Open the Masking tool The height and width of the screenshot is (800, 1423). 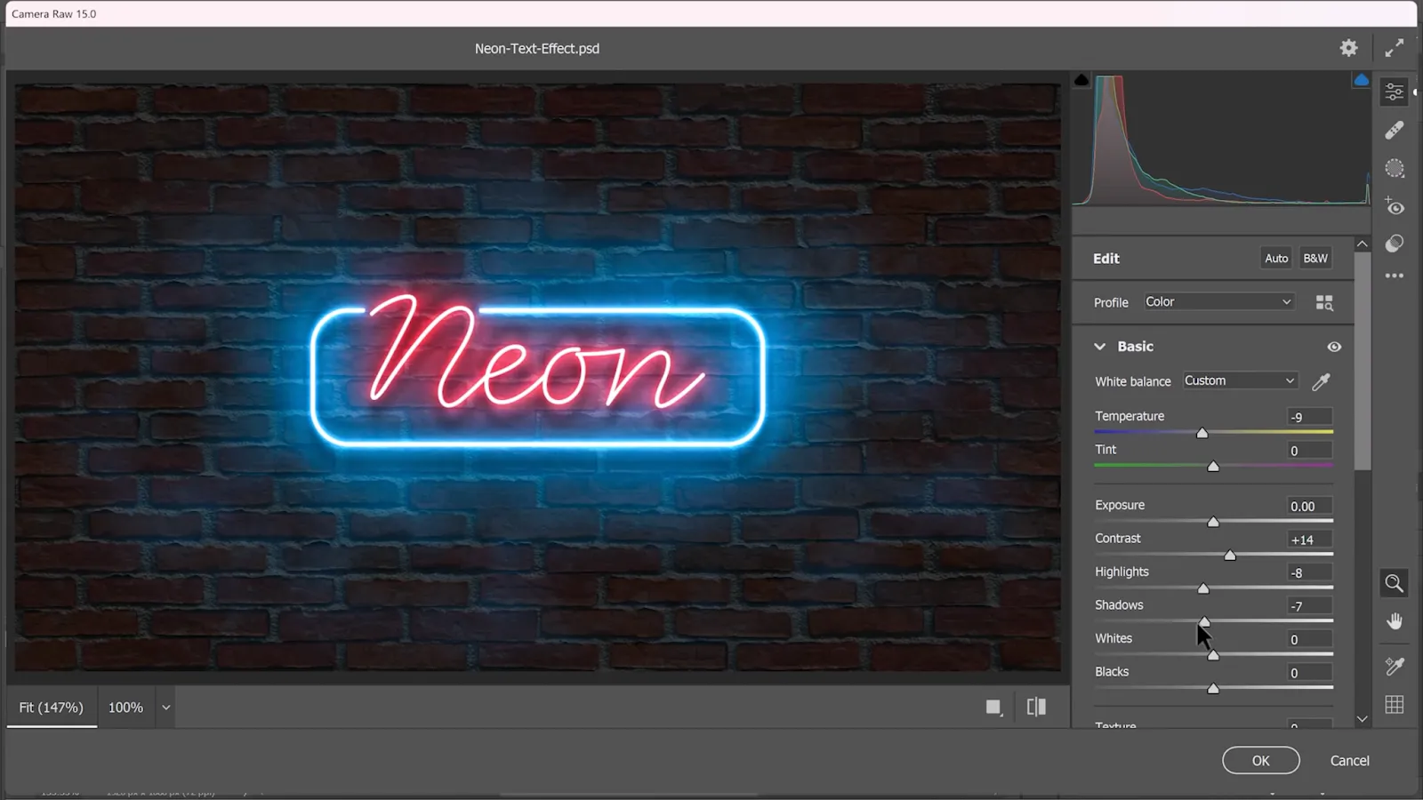tap(1394, 168)
